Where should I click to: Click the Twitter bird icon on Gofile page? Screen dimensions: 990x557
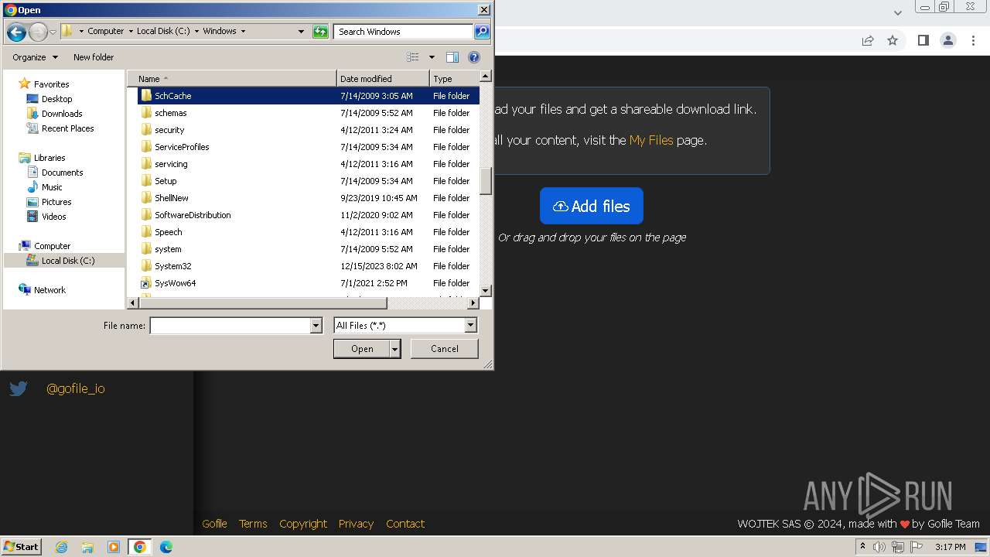pos(19,388)
